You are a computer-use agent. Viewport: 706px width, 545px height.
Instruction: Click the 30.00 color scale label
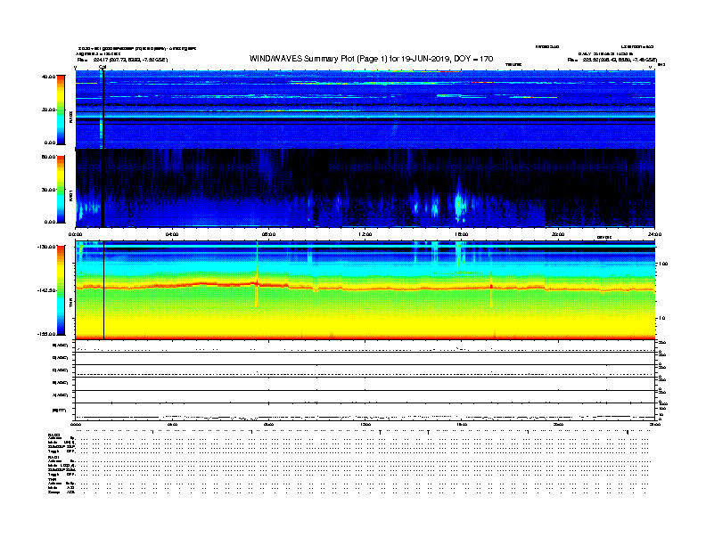coord(48,190)
